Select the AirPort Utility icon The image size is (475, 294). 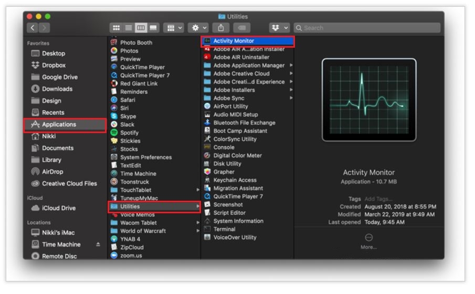pos(207,106)
